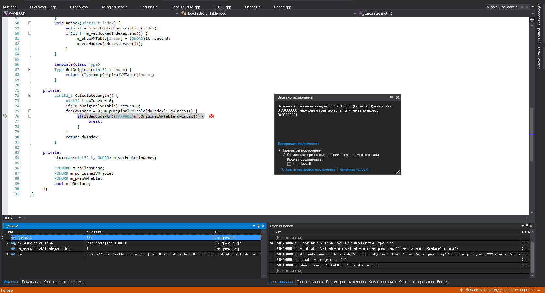Close the exception popup with its X icon
Image resolution: width=545 pixels, height=293 pixels.
[x=398, y=97]
